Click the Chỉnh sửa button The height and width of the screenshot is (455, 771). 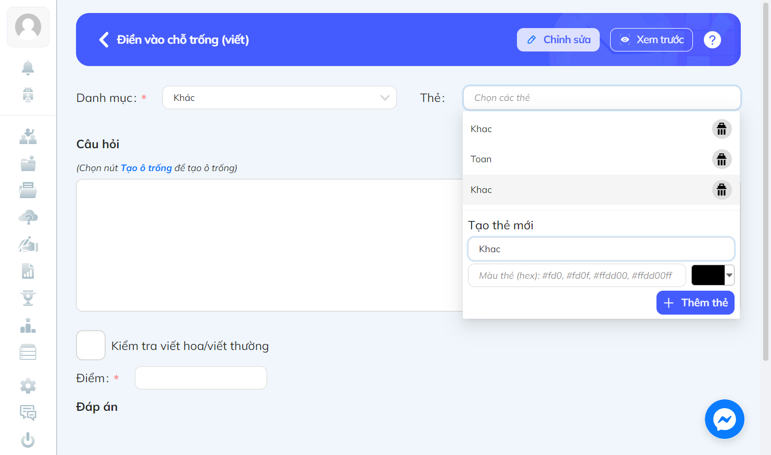point(558,40)
